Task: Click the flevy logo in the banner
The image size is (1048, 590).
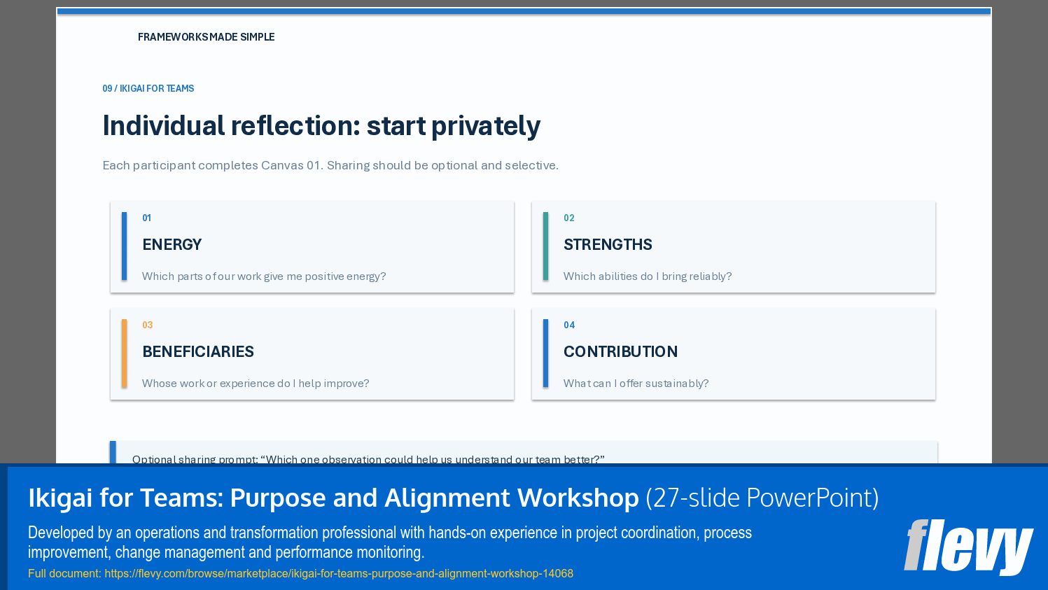Action: 968,547
